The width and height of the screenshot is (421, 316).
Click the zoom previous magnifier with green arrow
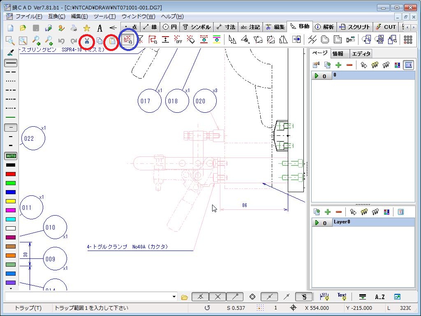36,41
